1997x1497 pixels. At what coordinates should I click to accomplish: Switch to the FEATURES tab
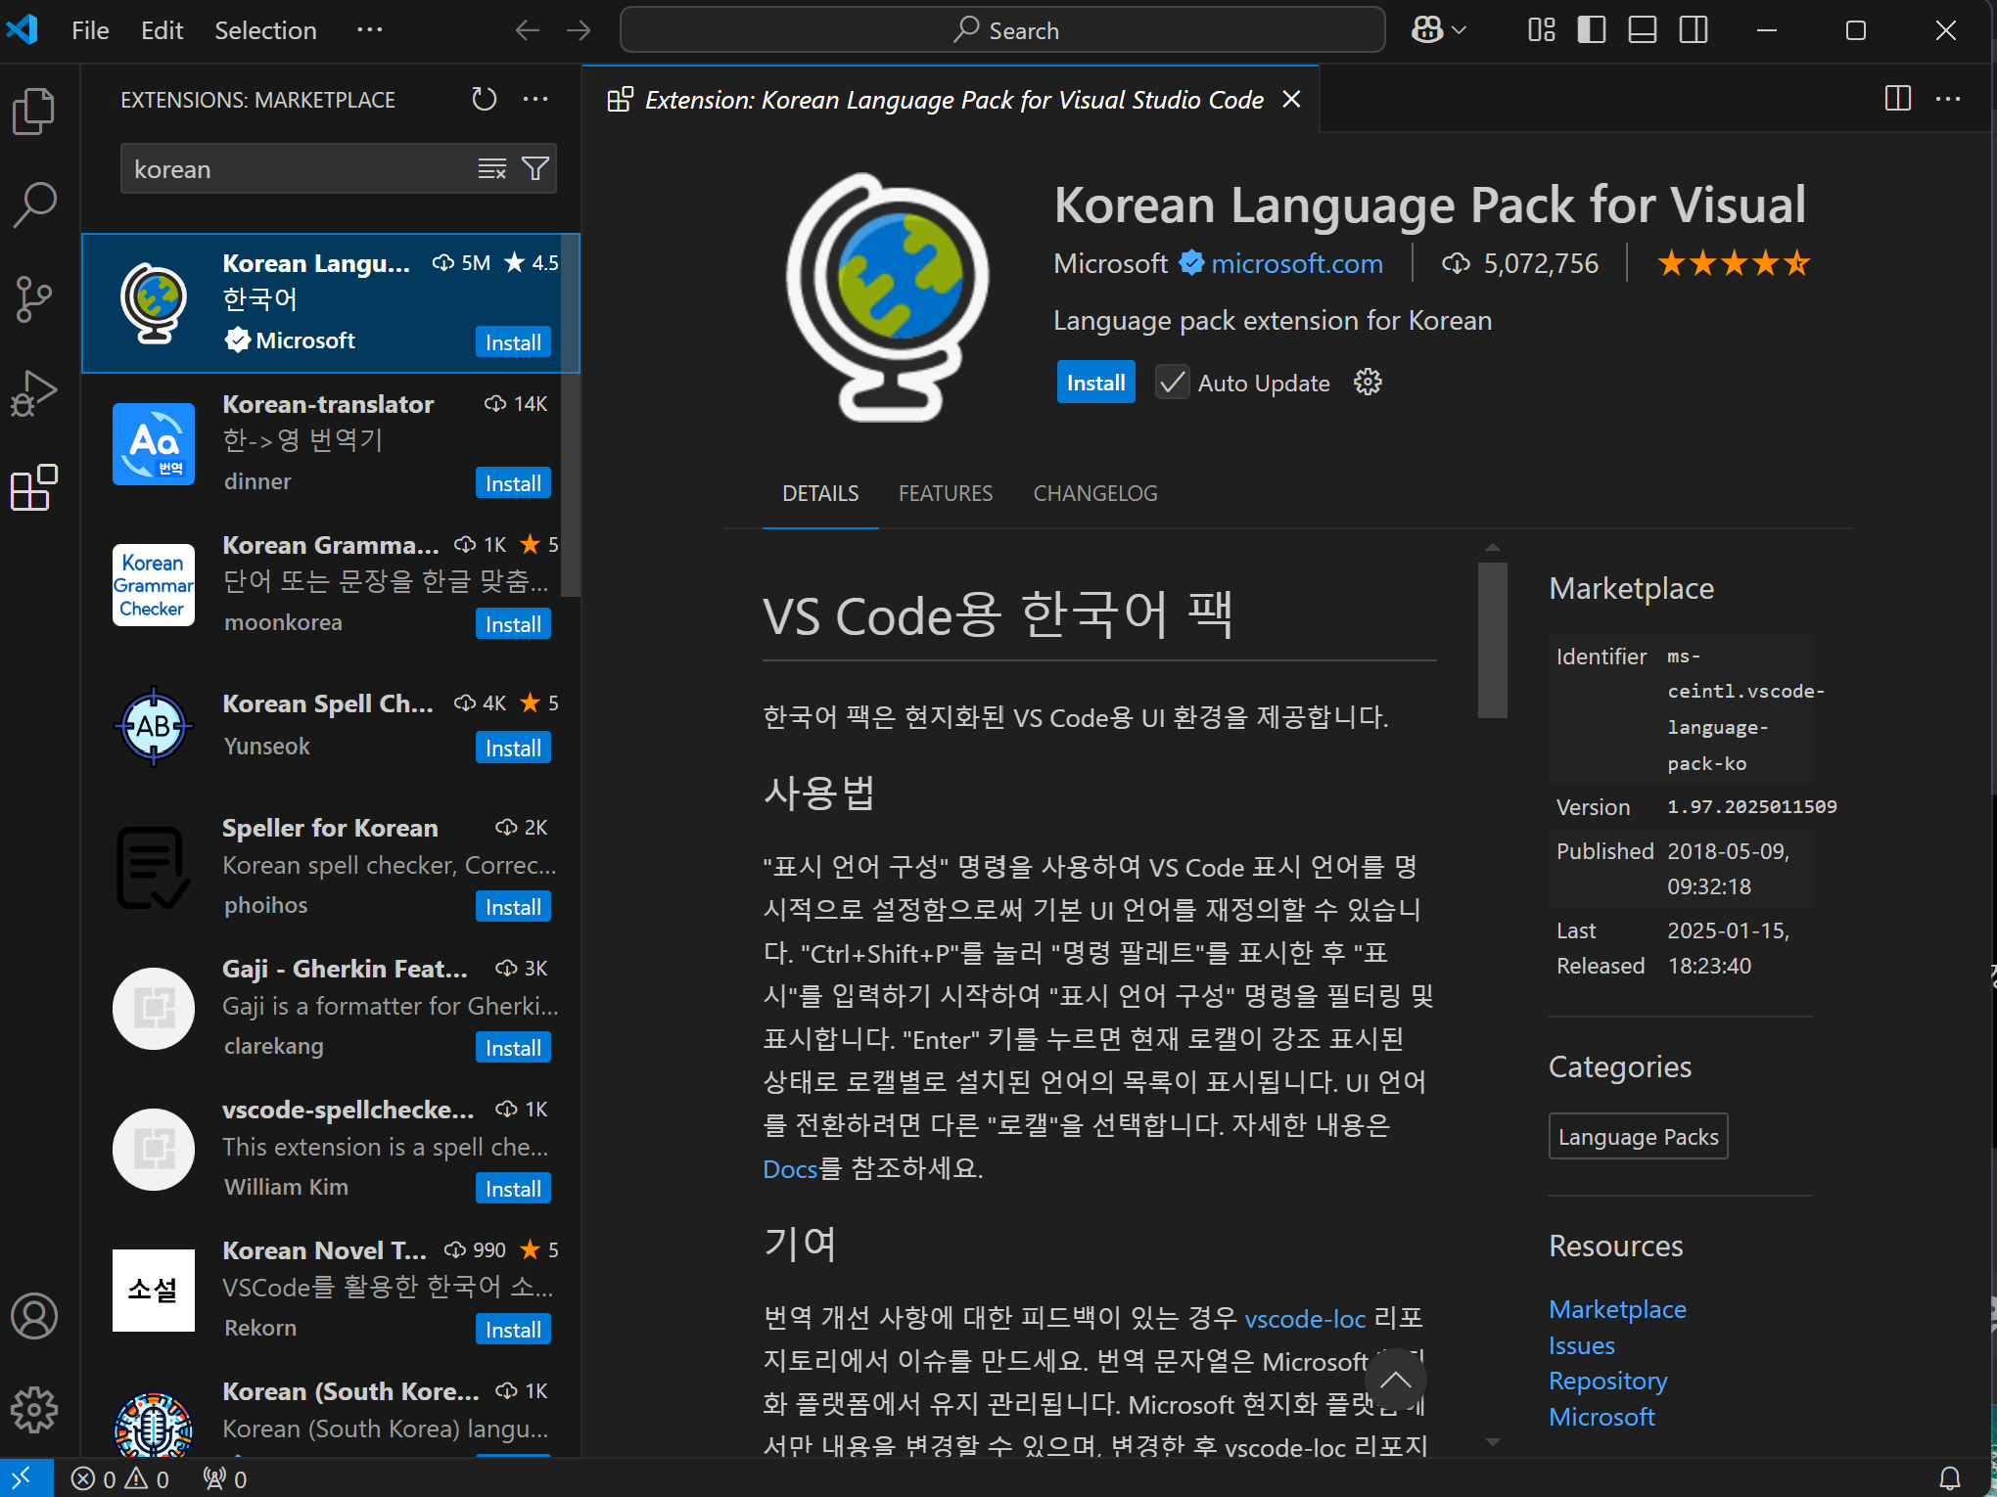[946, 493]
